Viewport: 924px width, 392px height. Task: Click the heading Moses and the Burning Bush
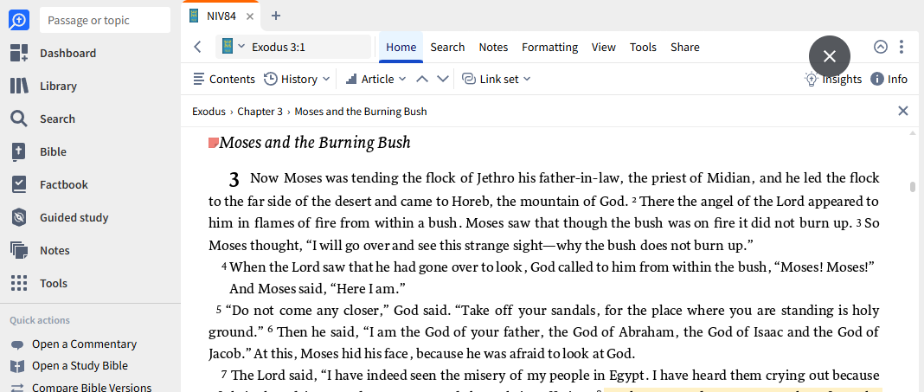pos(315,143)
